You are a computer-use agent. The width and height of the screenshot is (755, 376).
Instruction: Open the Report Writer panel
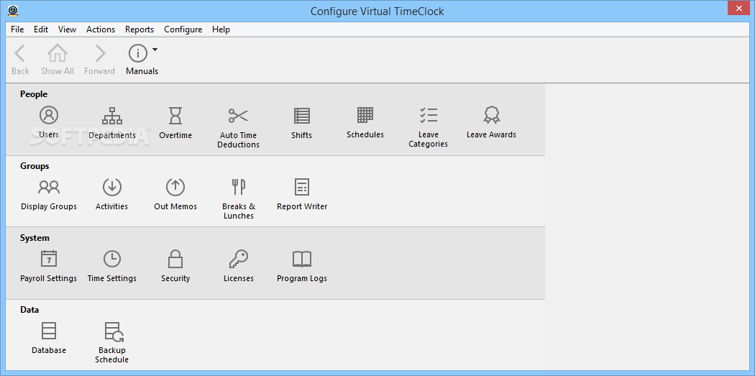[x=302, y=194]
